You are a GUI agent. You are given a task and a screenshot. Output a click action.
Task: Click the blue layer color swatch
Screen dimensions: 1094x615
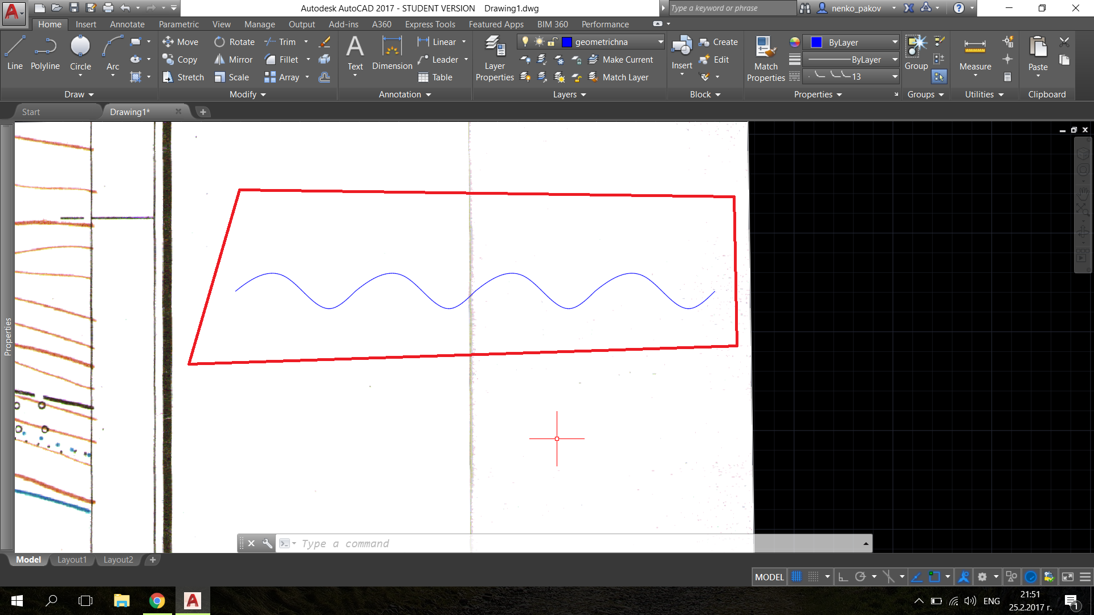click(x=567, y=42)
